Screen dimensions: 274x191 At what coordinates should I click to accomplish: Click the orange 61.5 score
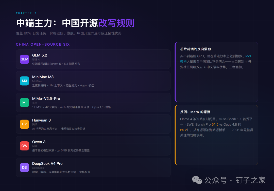coord(215,125)
